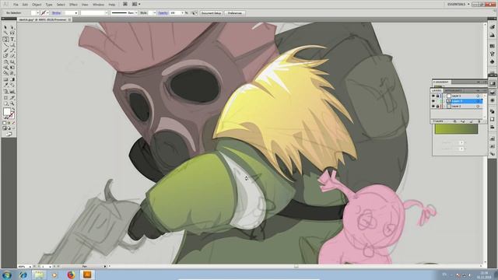498x280 pixels.
Task: Select the Gradient tool in toolbox
Action: point(12,79)
